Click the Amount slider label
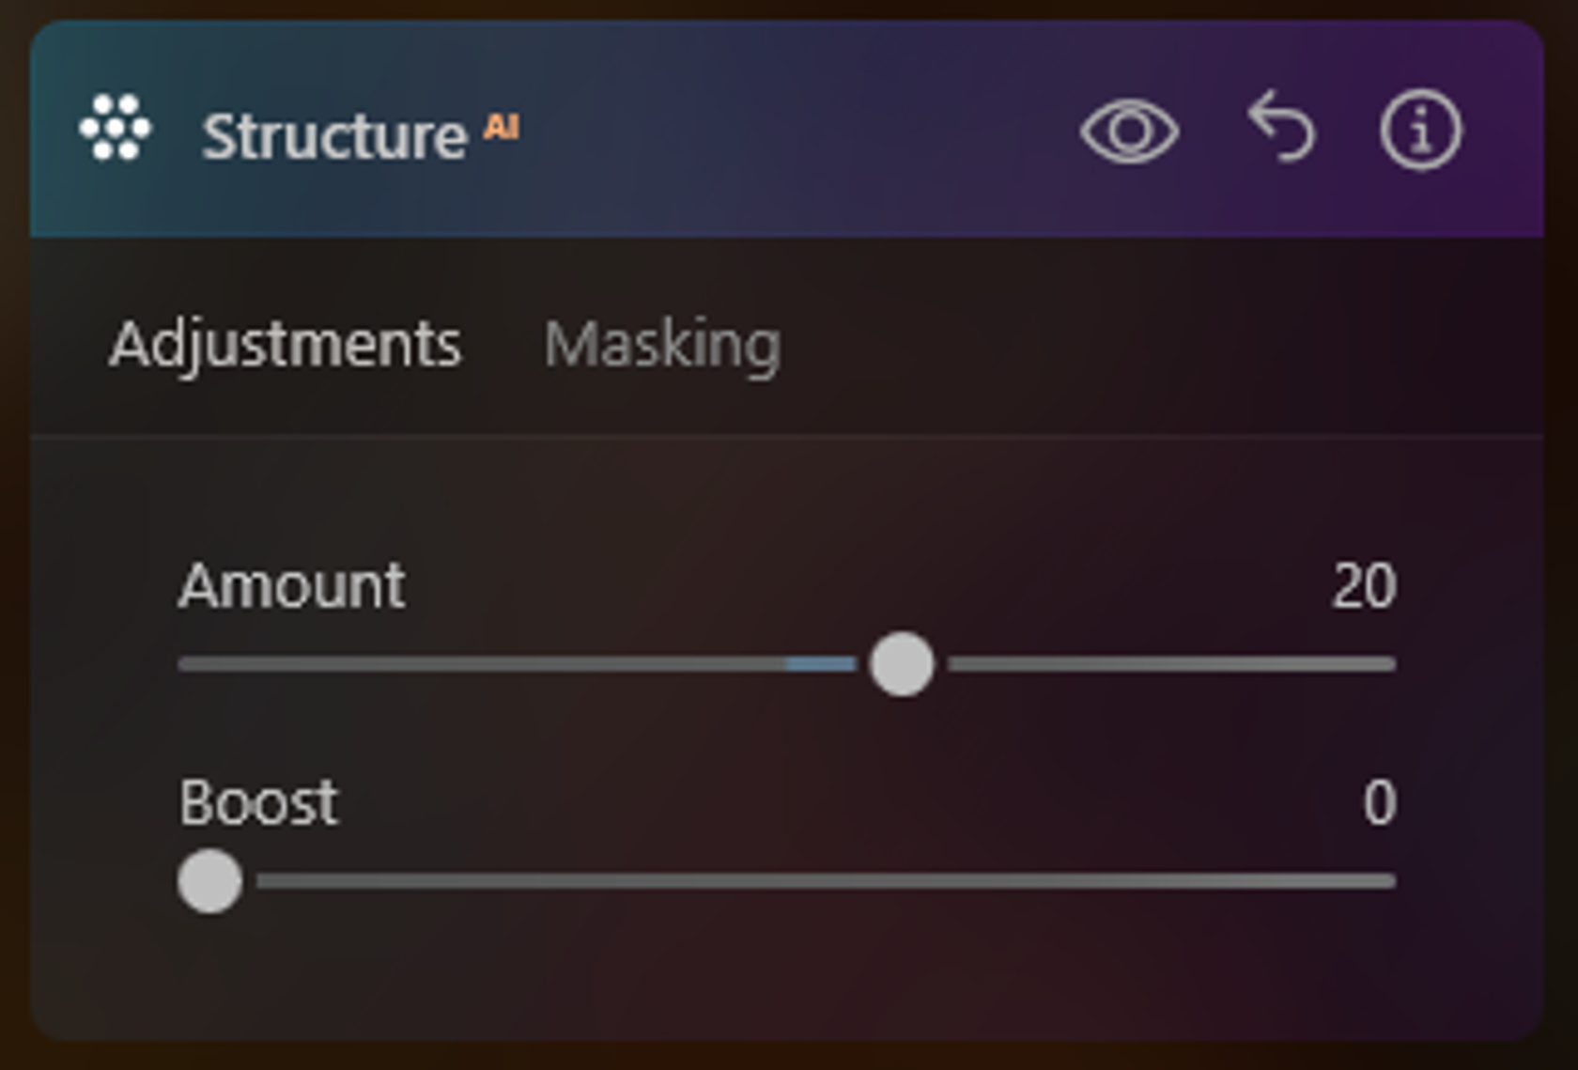This screenshot has width=1578, height=1070. click(292, 586)
